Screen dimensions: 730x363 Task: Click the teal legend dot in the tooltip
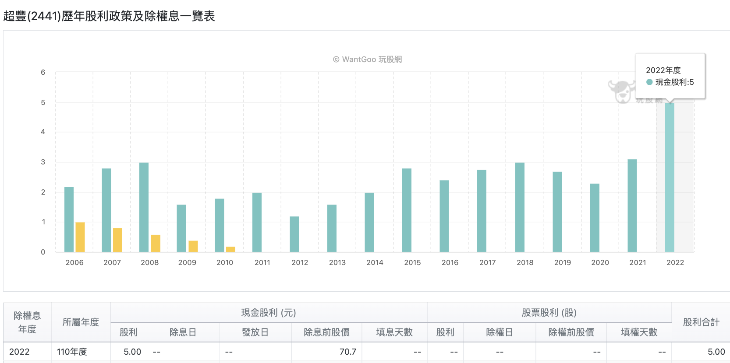point(649,82)
